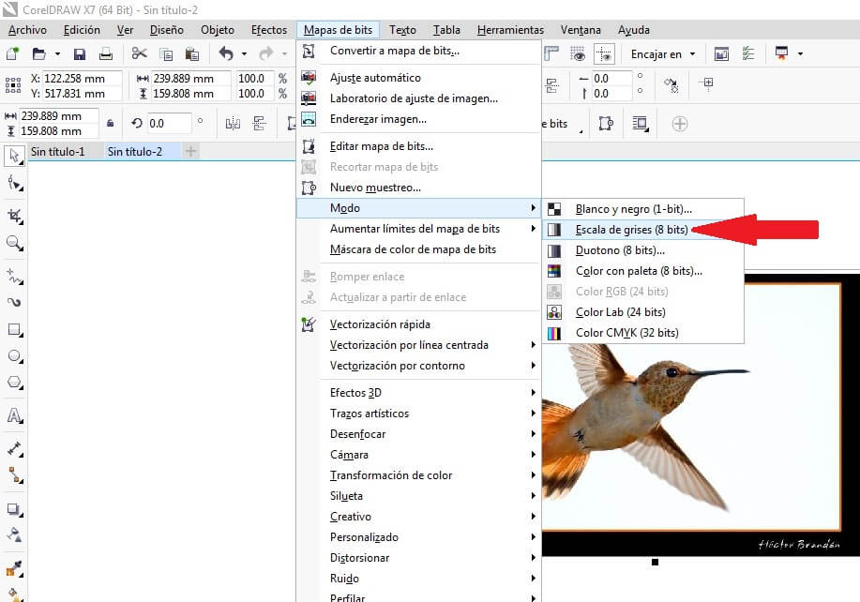Click the circled plus quick customize button
Image resolution: width=860 pixels, height=602 pixels.
pyautogui.click(x=680, y=124)
